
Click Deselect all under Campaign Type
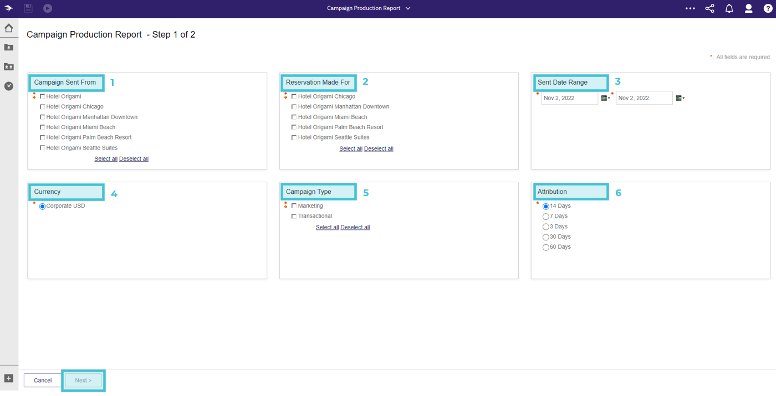pyautogui.click(x=355, y=227)
